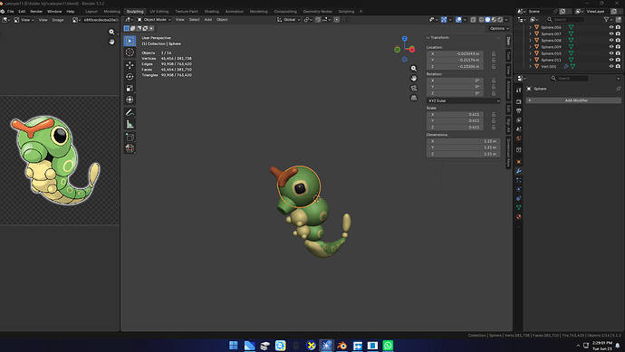Hide Vert.001 using the eye icon
The width and height of the screenshot is (625, 352).
click(611, 66)
